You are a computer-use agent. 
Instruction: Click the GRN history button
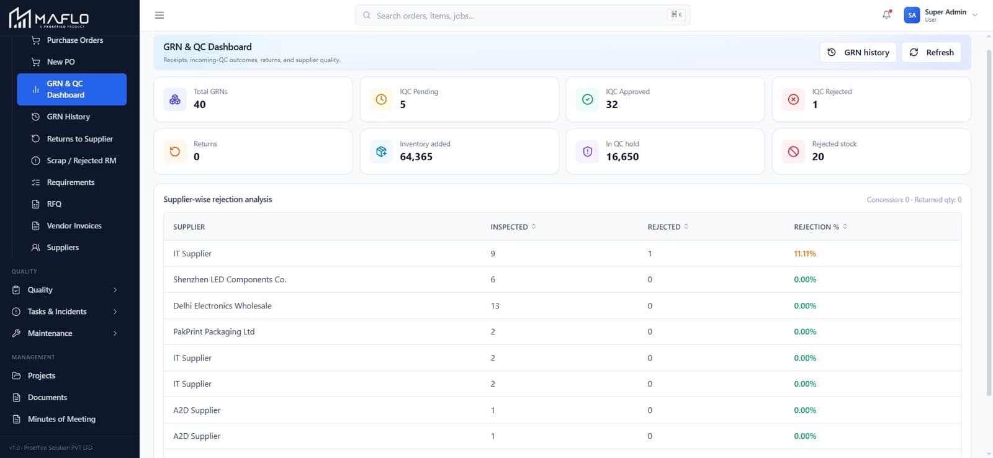pyautogui.click(x=859, y=52)
